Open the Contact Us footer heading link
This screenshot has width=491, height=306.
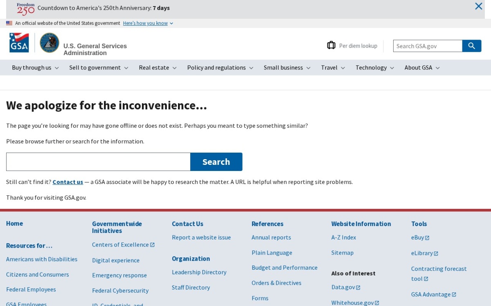click(x=187, y=224)
